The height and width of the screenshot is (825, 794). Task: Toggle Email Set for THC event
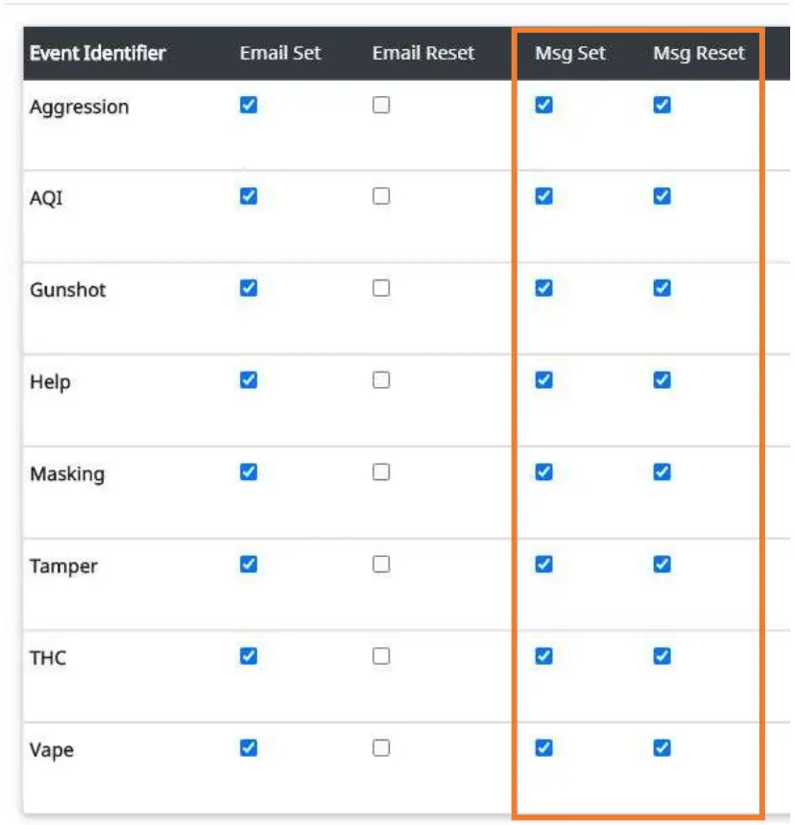249,656
